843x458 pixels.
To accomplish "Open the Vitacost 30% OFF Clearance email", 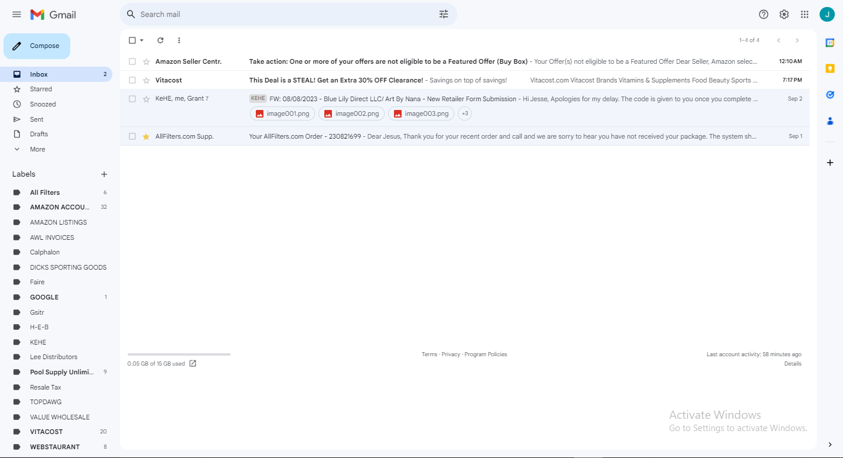I will tap(465, 80).
